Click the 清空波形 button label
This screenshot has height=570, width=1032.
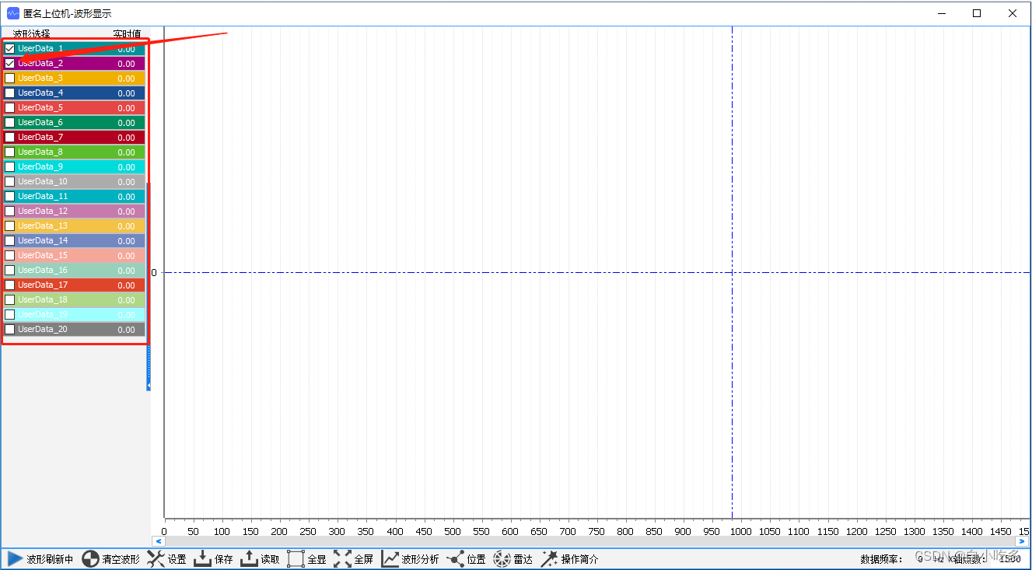click(121, 559)
